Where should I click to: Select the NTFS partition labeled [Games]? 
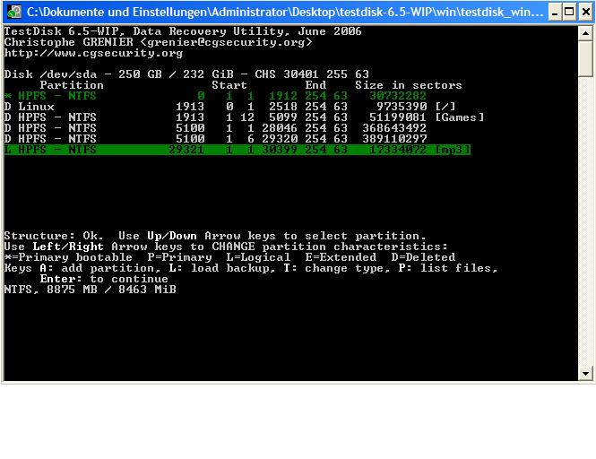244,117
